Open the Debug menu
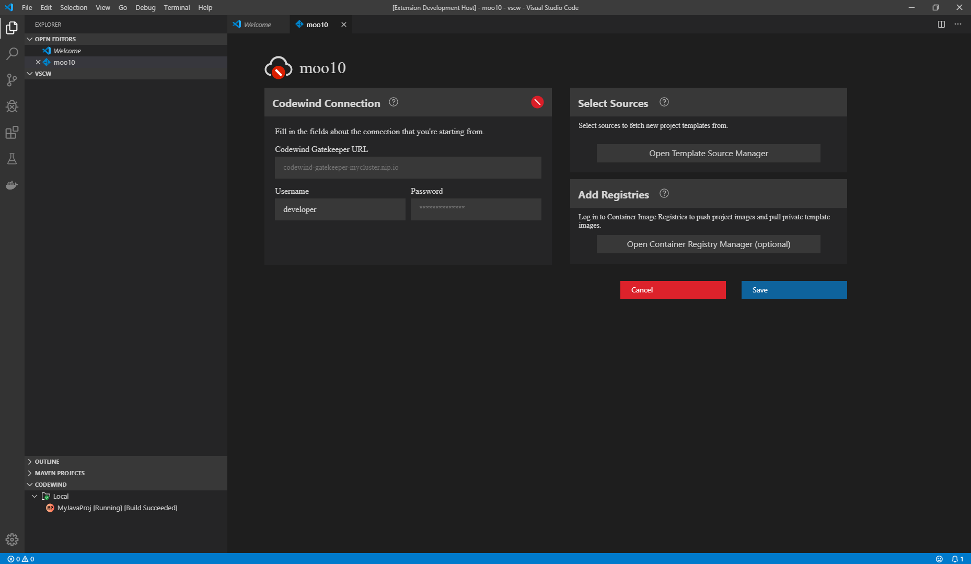This screenshot has height=564, width=971. tap(145, 7)
